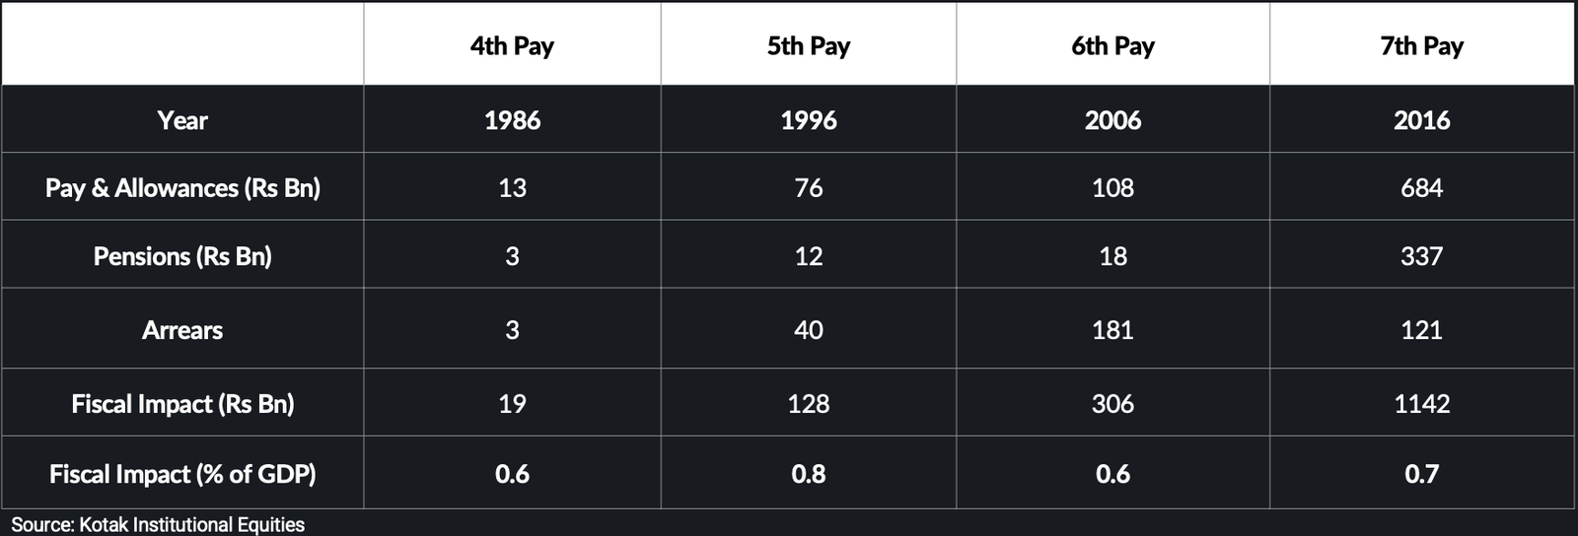Click the 4th Pay column header

(x=512, y=46)
